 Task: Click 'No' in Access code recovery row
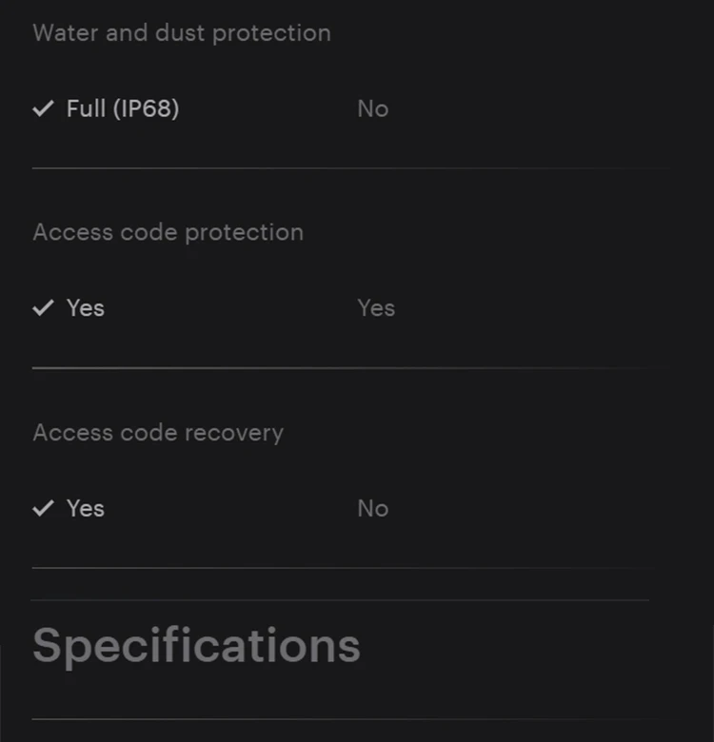coord(372,509)
